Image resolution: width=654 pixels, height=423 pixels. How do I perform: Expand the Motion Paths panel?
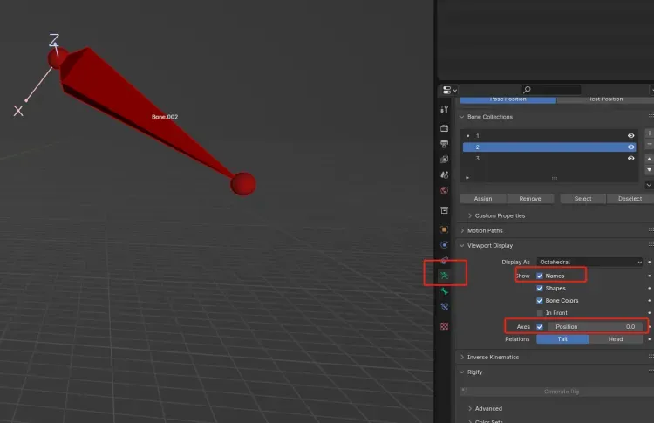461,230
